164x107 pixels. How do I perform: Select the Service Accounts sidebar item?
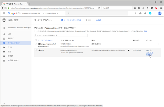16,43
